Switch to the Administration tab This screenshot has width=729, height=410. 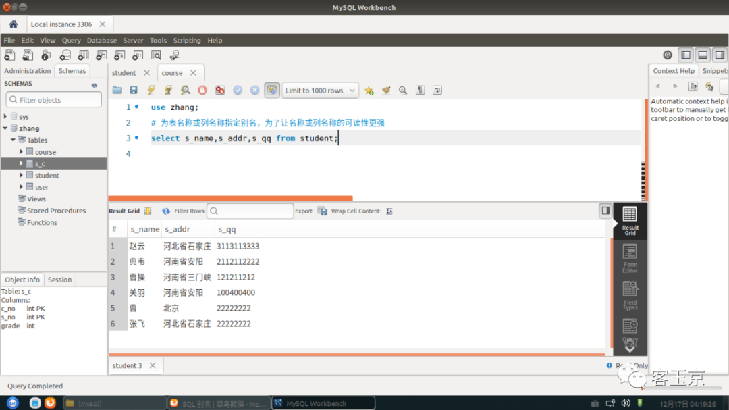(x=28, y=71)
